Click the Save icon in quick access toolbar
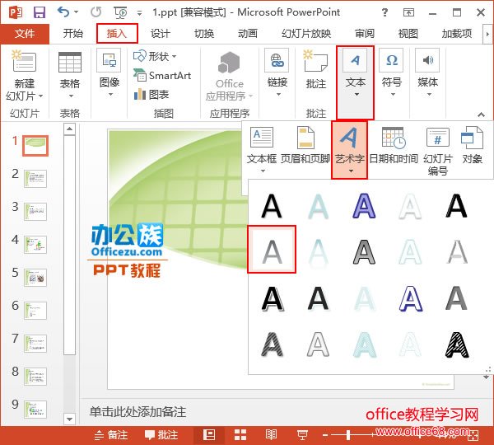The width and height of the screenshot is (494, 445). click(40, 12)
